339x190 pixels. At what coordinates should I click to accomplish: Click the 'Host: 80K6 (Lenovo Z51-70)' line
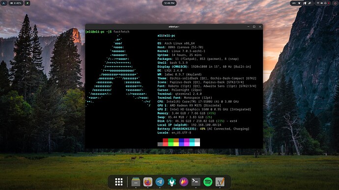180,47
